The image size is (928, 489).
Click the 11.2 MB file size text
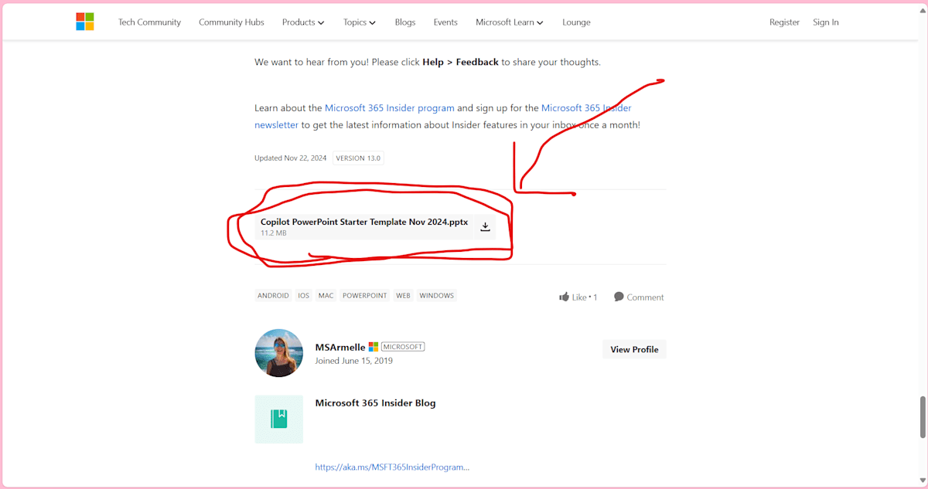point(274,233)
